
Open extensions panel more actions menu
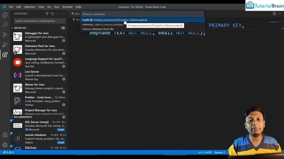[63, 14]
